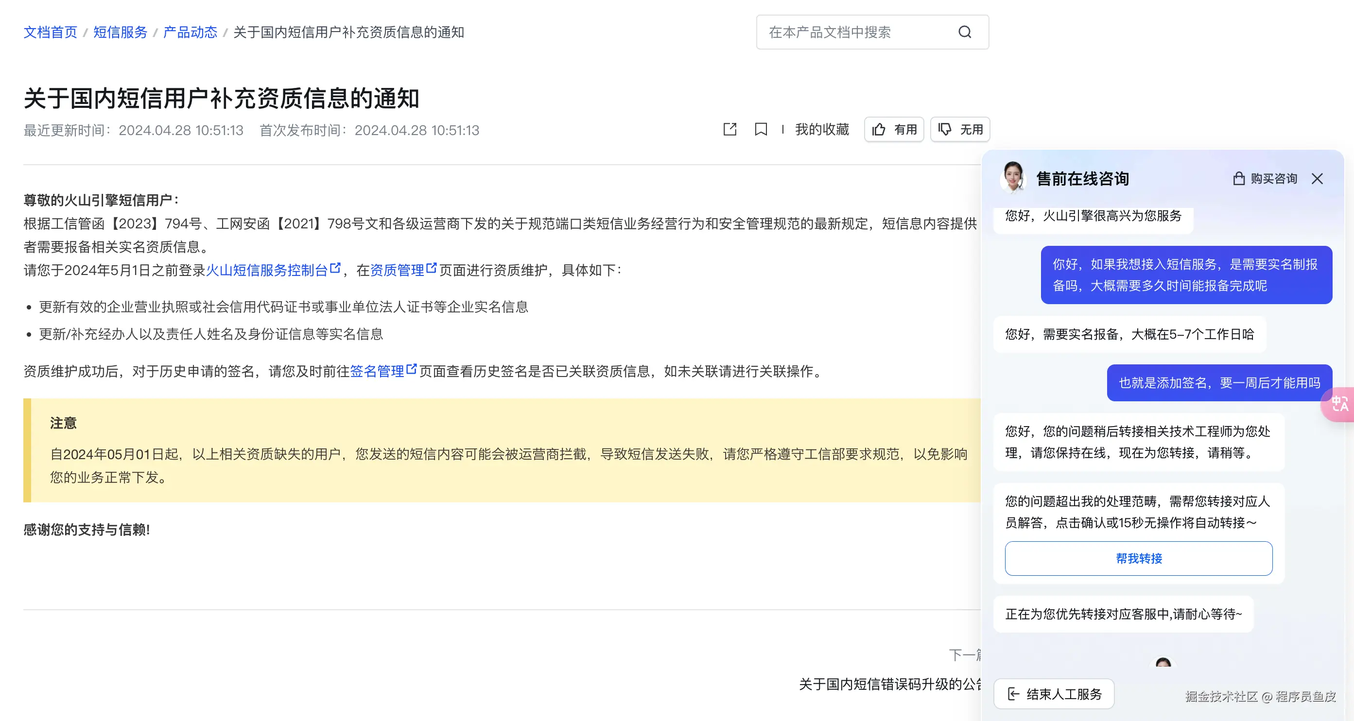Click the consultant avatar in chat header
The height and width of the screenshot is (721, 1354).
point(1013,178)
